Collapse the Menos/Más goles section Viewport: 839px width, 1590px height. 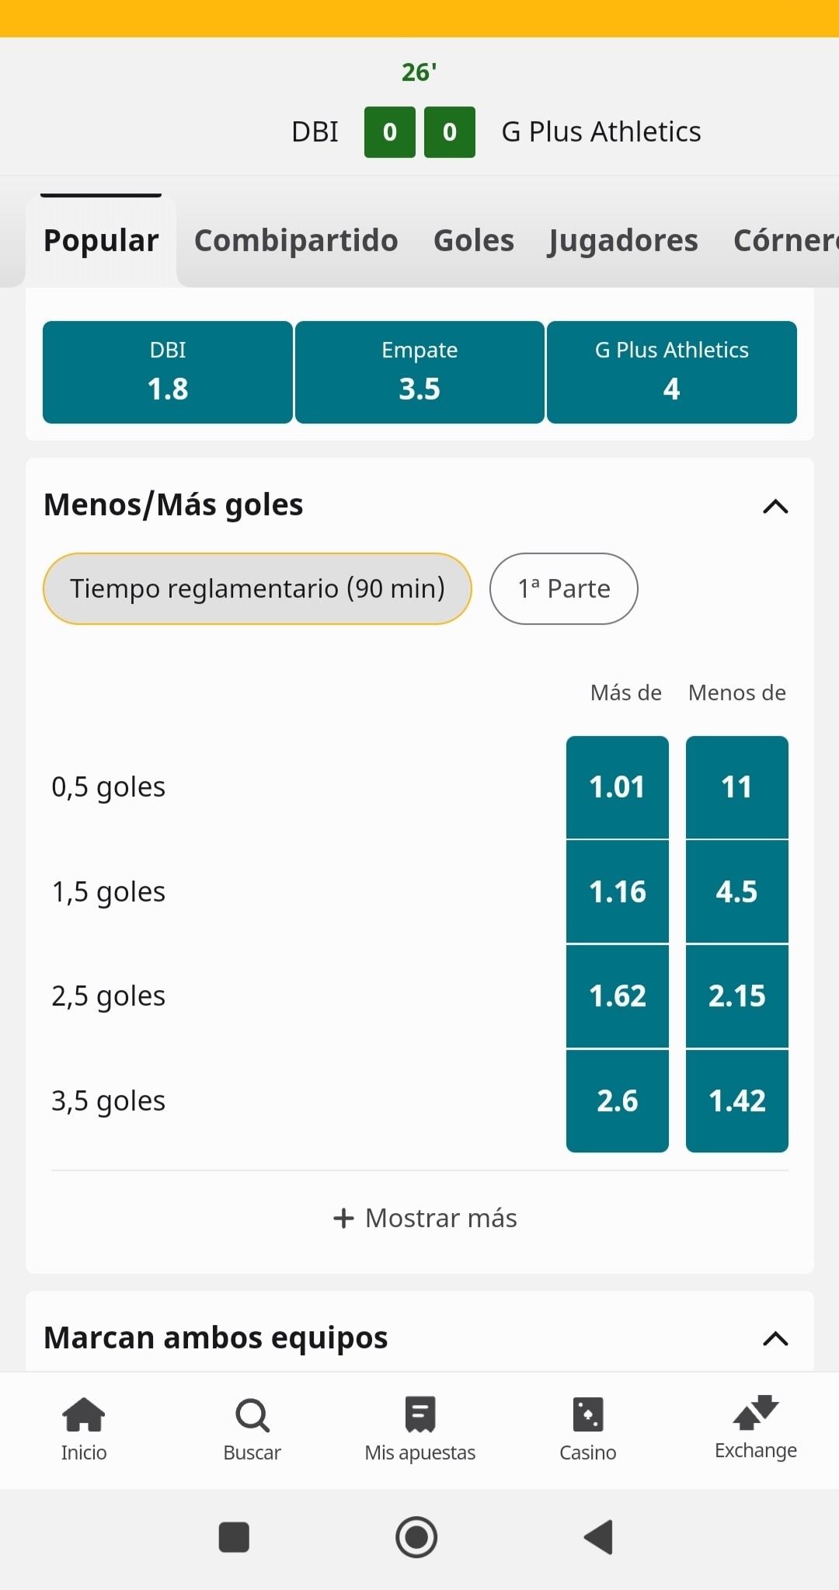pos(775,507)
